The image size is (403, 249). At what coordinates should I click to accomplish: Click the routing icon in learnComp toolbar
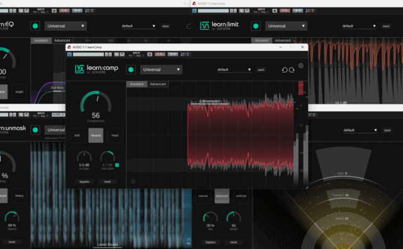pos(184,54)
